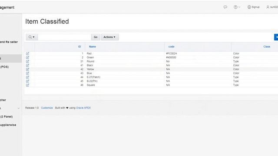Click the 'Black' name cell
Screen dimensions: 278x156
tap(90, 65)
